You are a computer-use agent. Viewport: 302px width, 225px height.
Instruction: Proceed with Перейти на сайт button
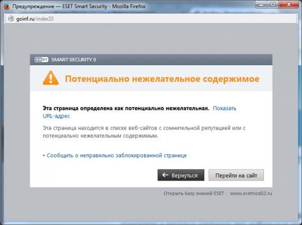[x=236, y=175]
